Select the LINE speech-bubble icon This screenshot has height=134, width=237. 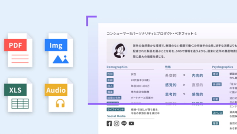coord(124,123)
